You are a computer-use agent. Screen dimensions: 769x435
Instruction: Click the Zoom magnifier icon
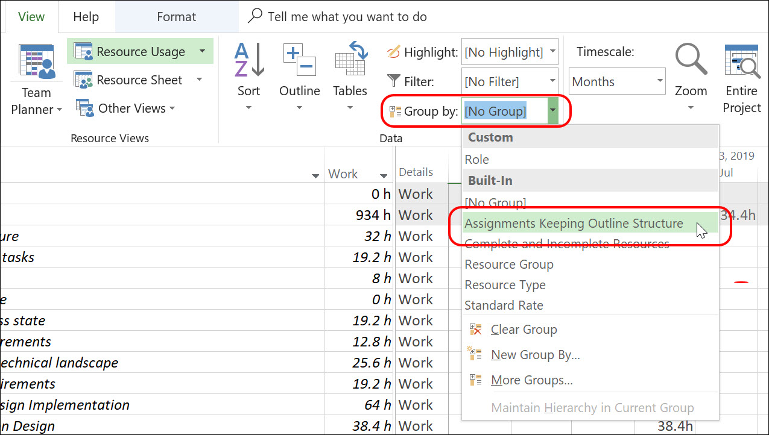(691, 60)
